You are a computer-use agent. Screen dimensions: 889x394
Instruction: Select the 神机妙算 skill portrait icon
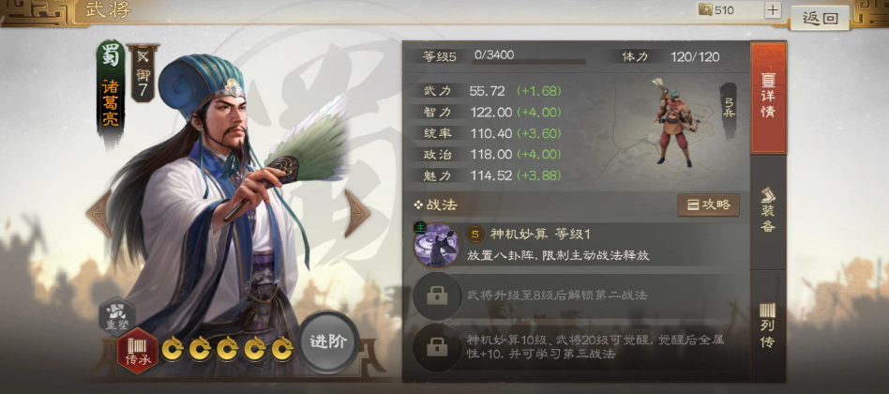[436, 244]
